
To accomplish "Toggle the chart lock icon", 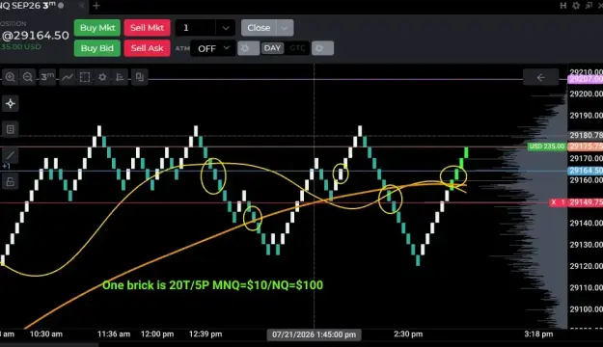I will pos(11,182).
